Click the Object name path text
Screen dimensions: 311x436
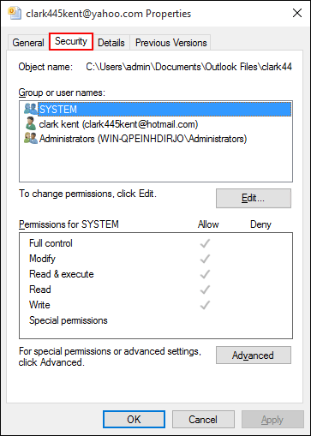point(188,67)
